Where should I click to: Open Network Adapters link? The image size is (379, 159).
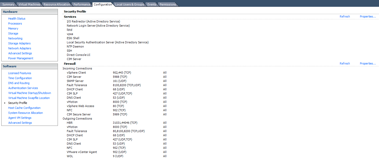pyautogui.click(x=20, y=48)
